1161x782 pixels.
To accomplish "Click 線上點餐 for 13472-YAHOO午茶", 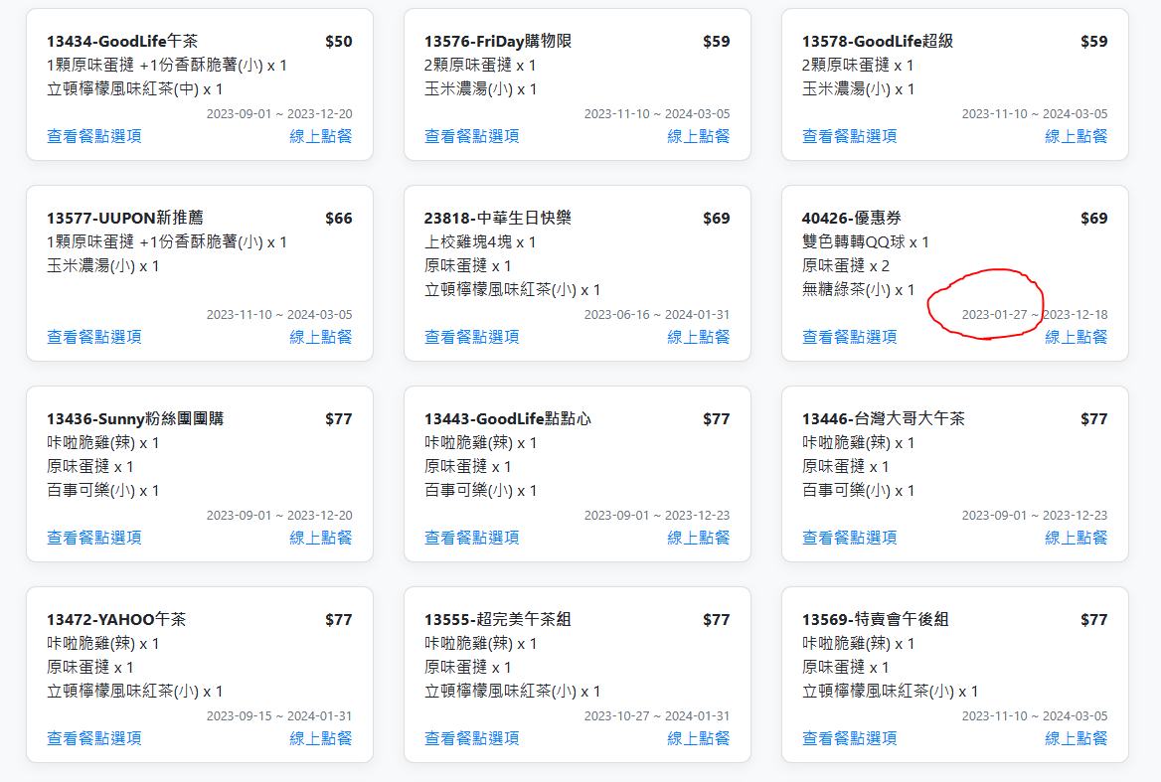I will 320,738.
